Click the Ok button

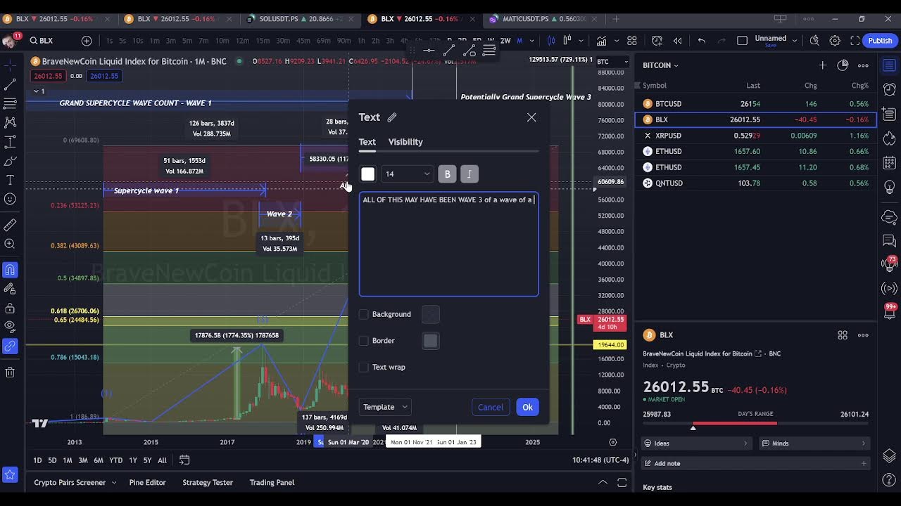[x=527, y=407]
